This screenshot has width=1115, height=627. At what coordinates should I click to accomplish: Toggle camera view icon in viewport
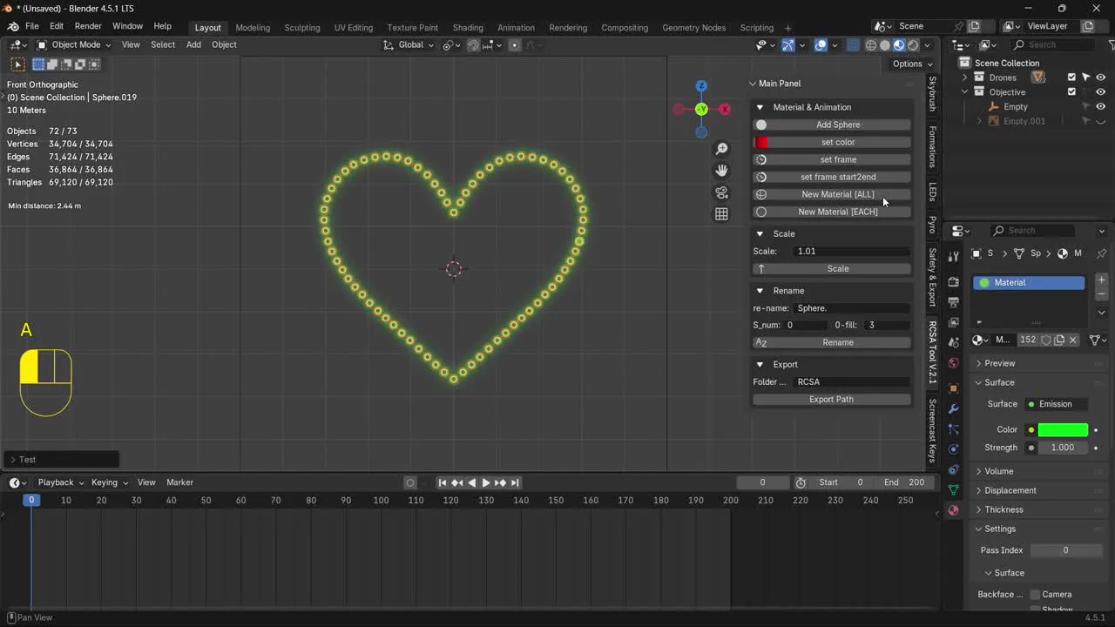pyautogui.click(x=721, y=192)
